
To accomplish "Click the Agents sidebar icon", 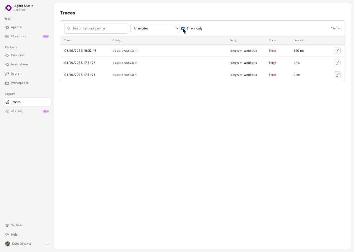I will [x=7, y=27].
